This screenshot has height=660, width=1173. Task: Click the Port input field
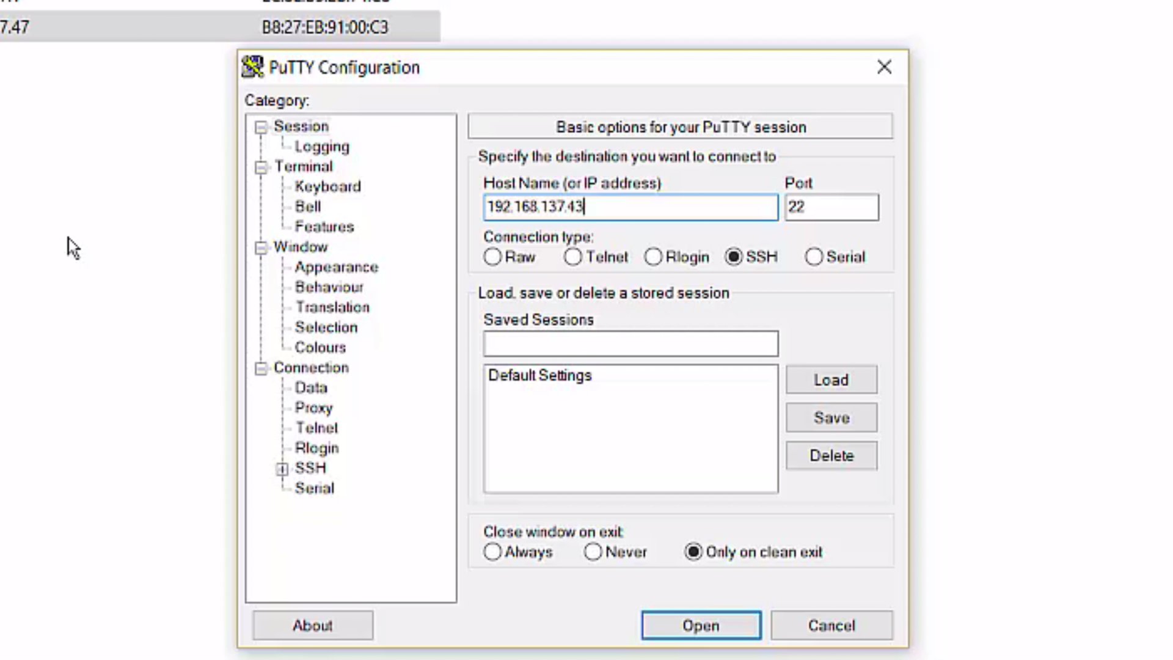[x=831, y=207]
